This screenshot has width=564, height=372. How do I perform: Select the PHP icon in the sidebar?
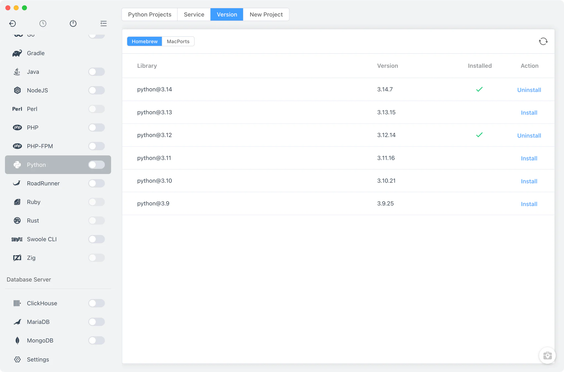pos(17,127)
